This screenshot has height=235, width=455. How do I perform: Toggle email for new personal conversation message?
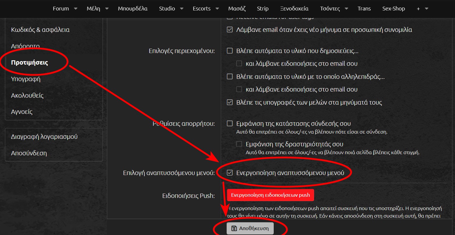click(x=230, y=30)
